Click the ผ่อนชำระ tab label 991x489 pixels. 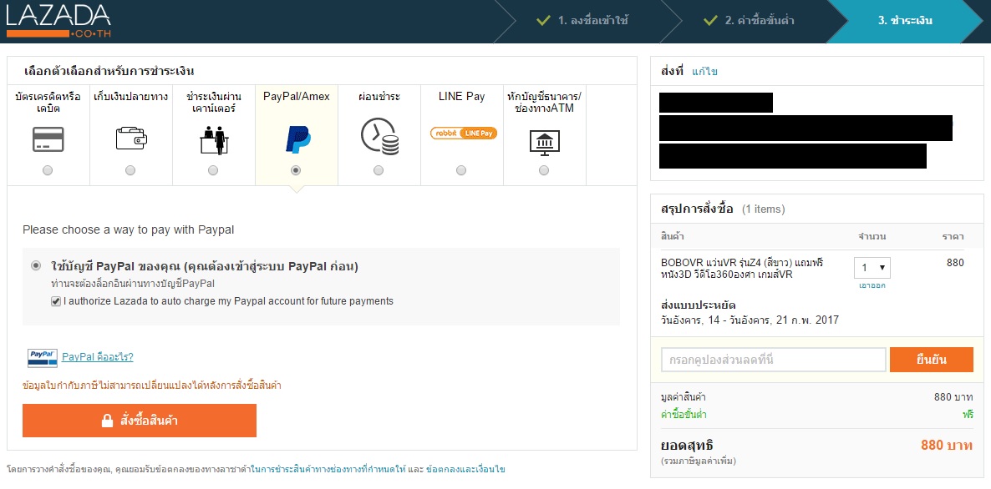click(379, 97)
